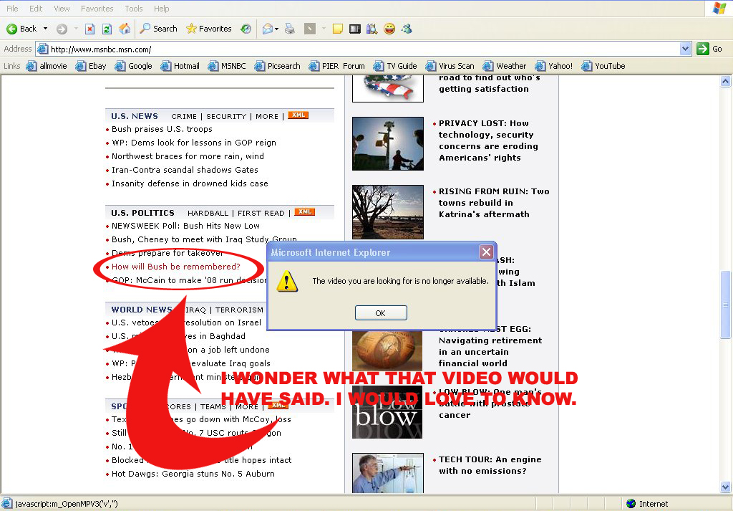Open the History toolbar icon
Screen dimensions: 733x511
(246, 29)
